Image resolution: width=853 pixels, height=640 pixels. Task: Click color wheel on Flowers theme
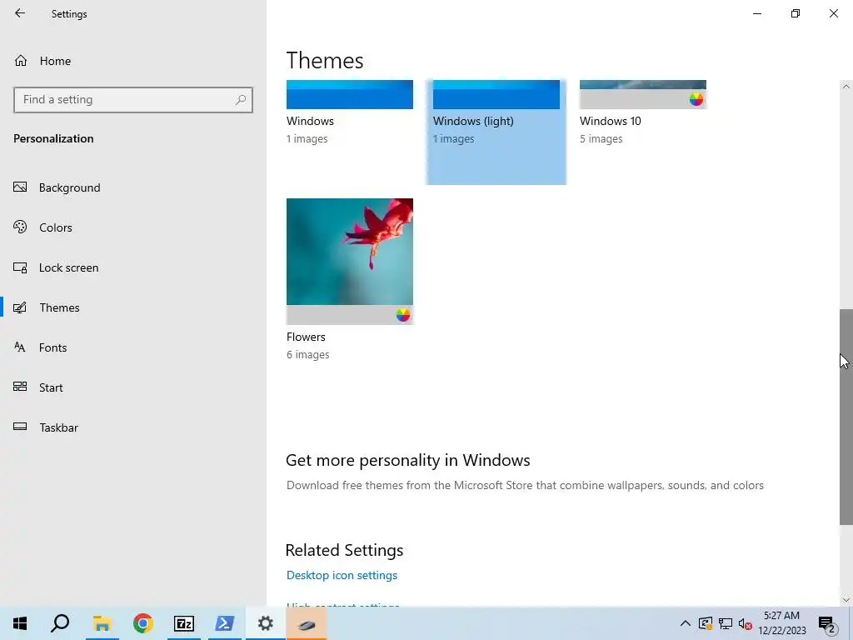pos(403,314)
